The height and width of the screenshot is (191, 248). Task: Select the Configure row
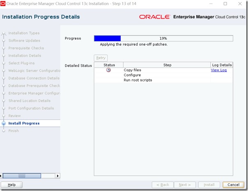point(163,75)
